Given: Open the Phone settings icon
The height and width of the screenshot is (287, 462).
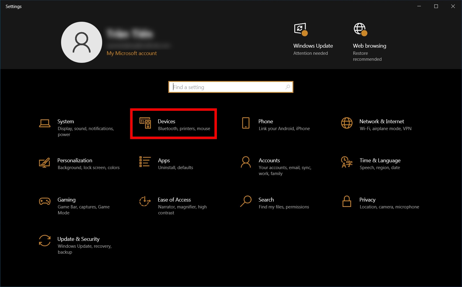Looking at the screenshot, I should 246,123.
